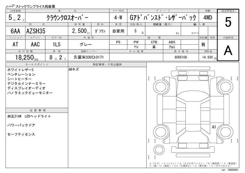This screenshot has width=245, height=173.
Task: Click the sales point デジタルインナーミラー
Action: click(x=27, y=84)
